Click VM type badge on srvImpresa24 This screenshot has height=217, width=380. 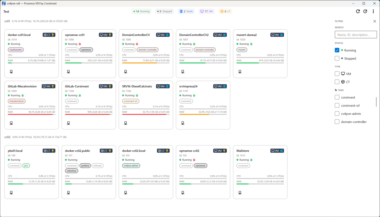[x=220, y=86]
